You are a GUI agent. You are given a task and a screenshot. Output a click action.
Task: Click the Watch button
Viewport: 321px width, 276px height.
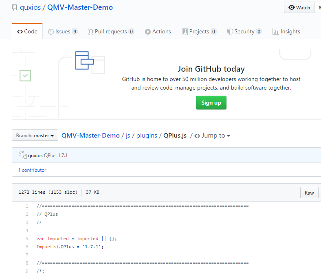299,8
